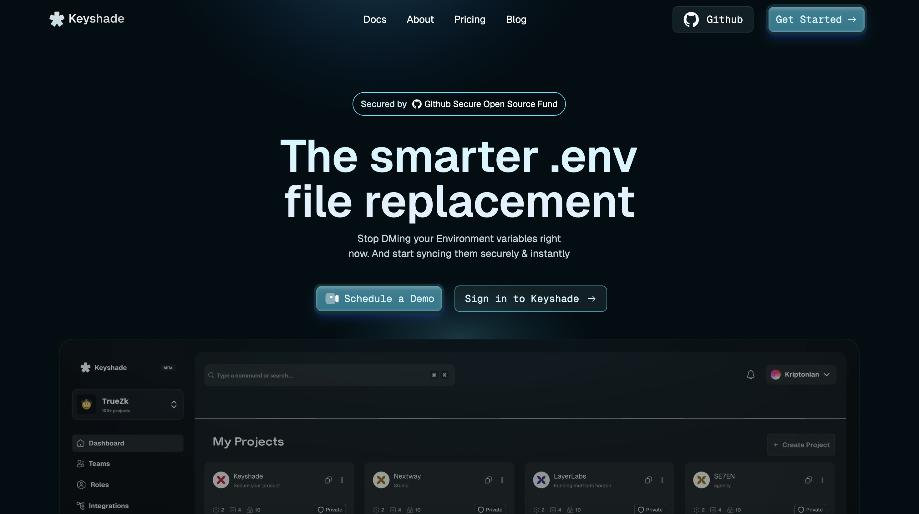
Task: Click the Nextway project title
Action: [x=407, y=476]
